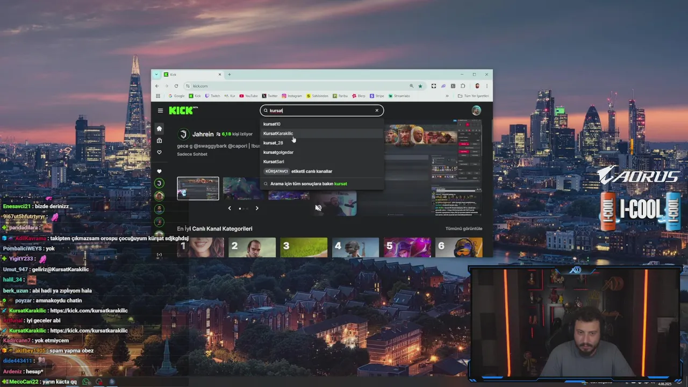Open the outlined heart Following icon
This screenshot has width=688, height=387.
(159, 152)
